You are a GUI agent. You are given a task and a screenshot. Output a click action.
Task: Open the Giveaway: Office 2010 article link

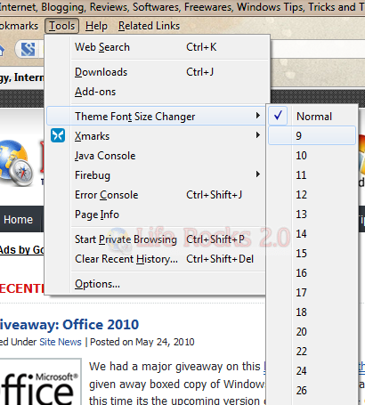pos(69,325)
